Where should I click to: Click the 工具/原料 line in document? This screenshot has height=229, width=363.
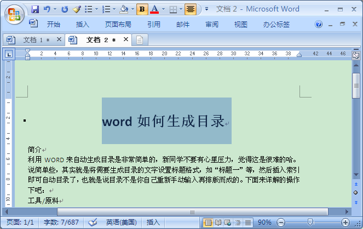click(43, 201)
